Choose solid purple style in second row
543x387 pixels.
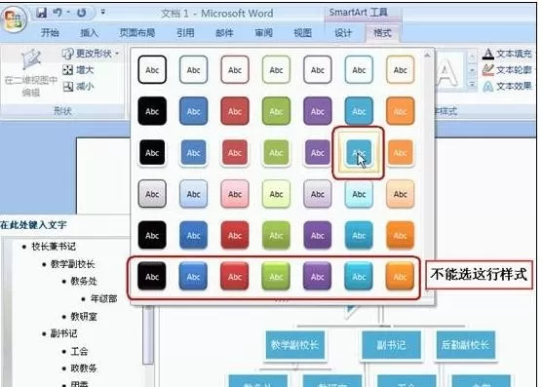tap(317, 111)
